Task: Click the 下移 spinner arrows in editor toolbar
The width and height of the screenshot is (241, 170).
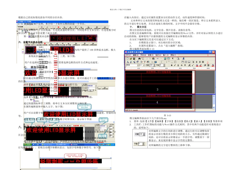Action: point(164,65)
